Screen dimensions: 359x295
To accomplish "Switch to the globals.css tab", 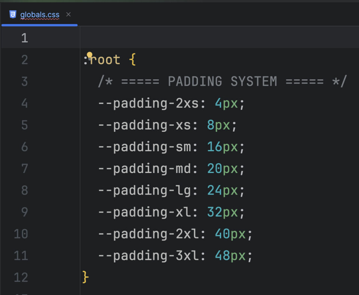I will 40,15.
